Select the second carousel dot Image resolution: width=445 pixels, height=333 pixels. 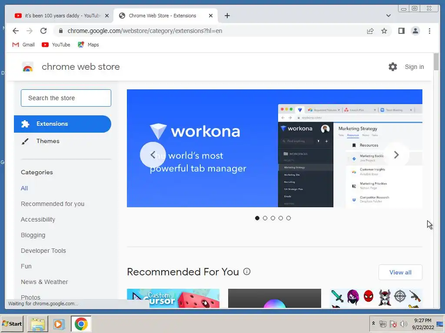(265, 218)
